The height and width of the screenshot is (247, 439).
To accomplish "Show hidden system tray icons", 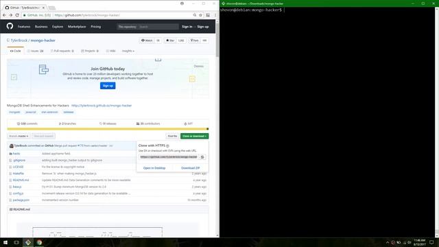I will pos(388,242).
